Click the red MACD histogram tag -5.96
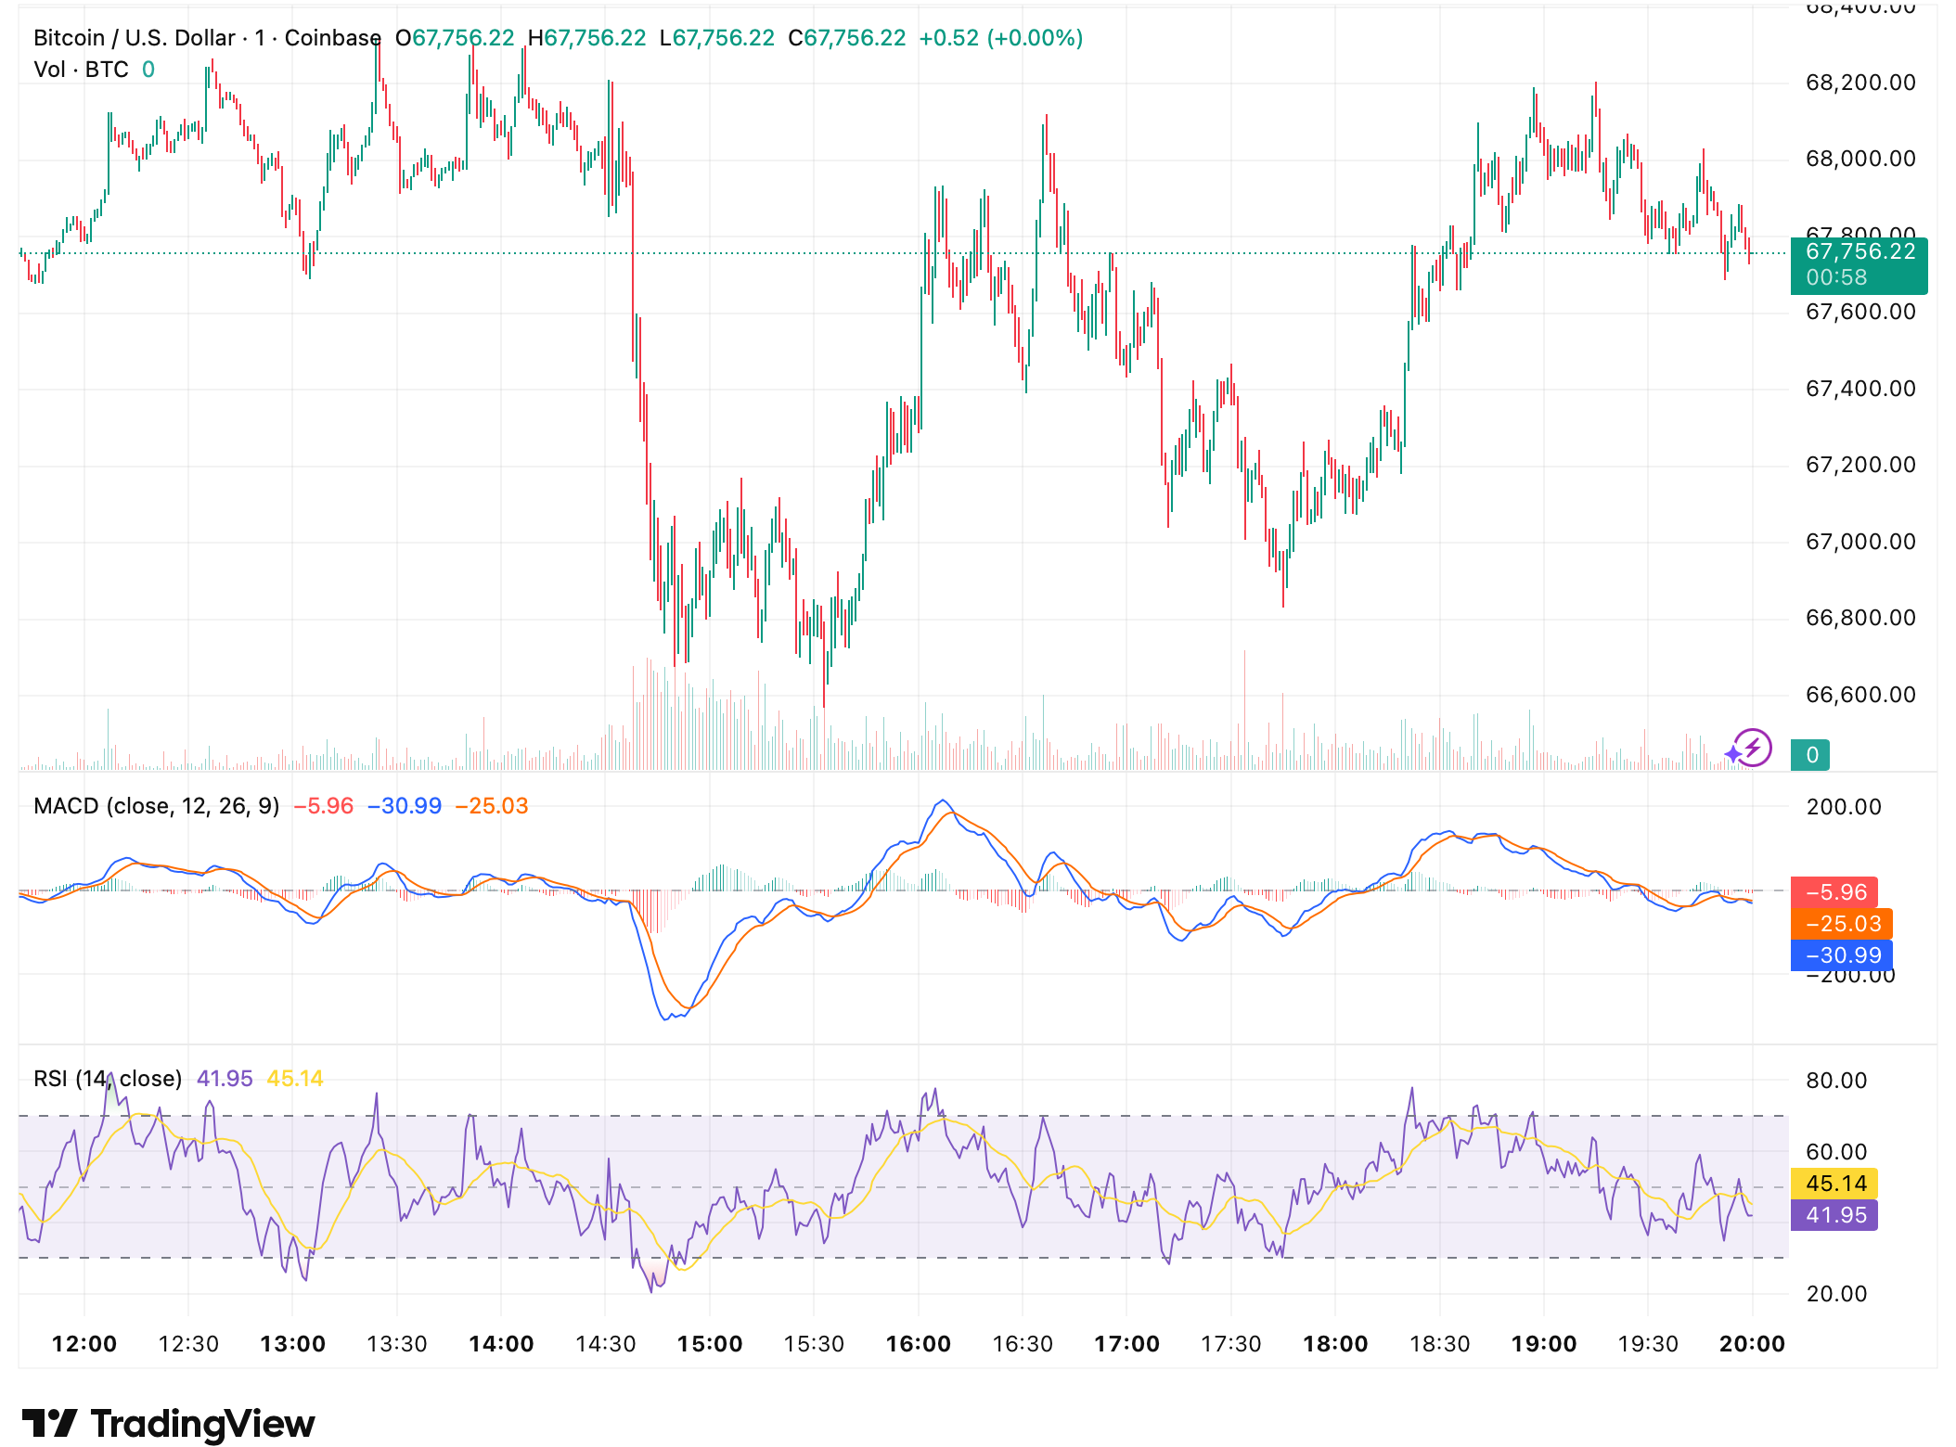This screenshot has width=1956, height=1447. [1834, 892]
